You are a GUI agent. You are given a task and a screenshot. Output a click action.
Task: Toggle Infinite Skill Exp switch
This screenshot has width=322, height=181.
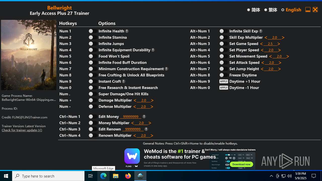click(224, 31)
